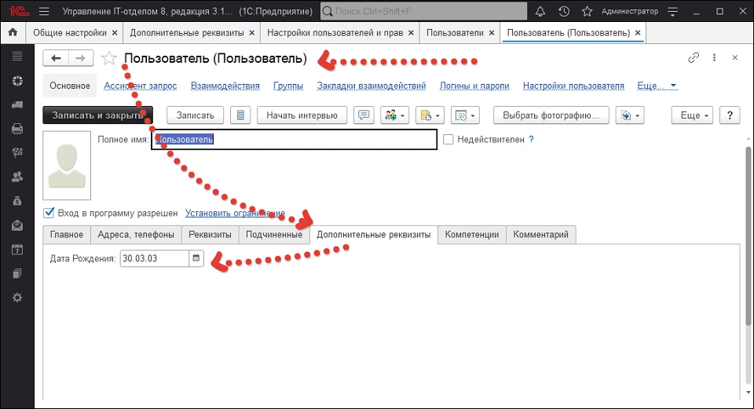Click the speech bubble discussion icon
754x409 pixels.
[363, 115]
